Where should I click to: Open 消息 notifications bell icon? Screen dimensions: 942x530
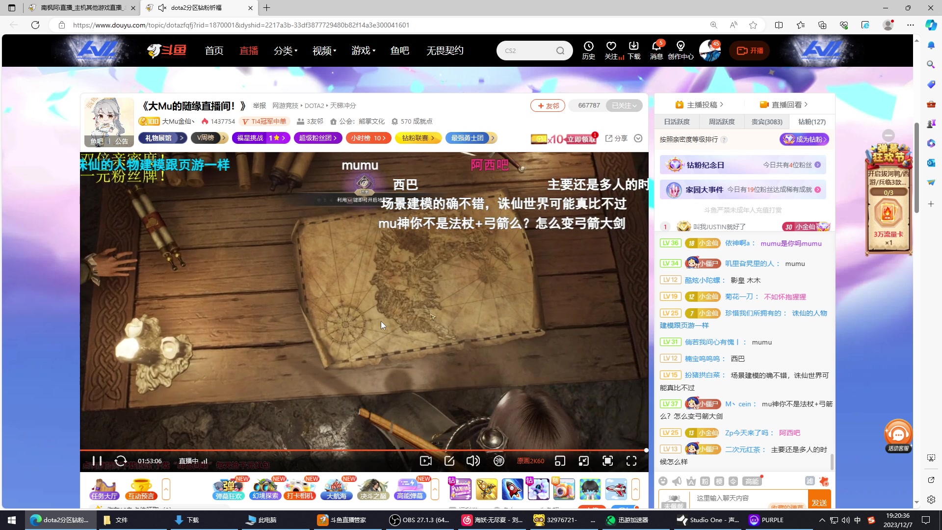(x=656, y=51)
